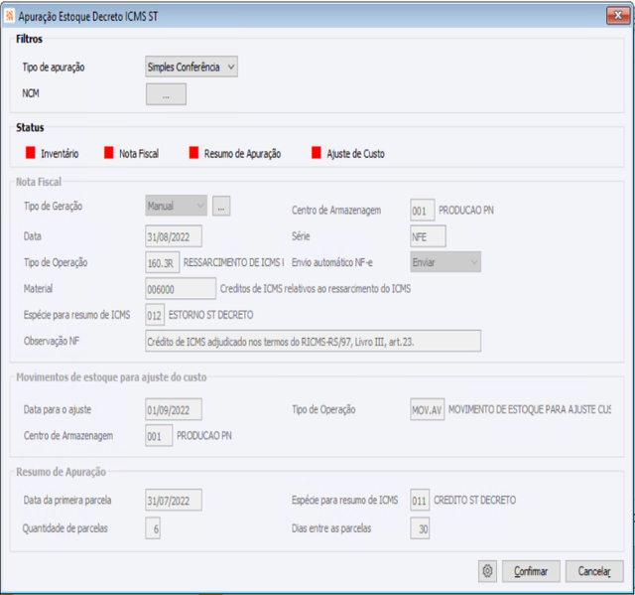This screenshot has height=595, width=635.
Task: Click PRODUCAO PN text in the Nota Fiscal section
Action: pyautogui.click(x=466, y=210)
